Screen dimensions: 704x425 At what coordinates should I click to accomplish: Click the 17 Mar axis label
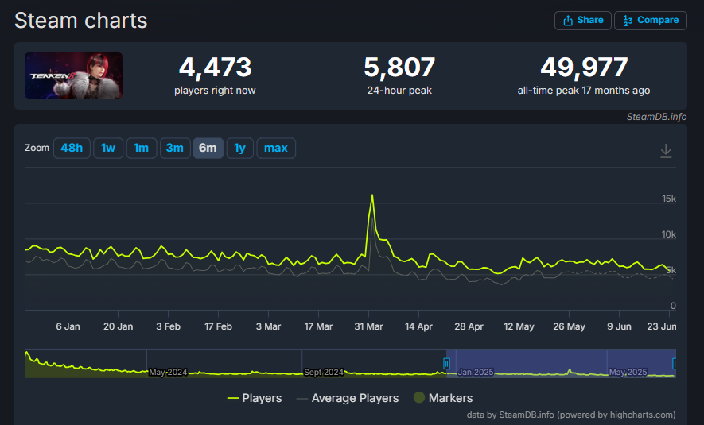[318, 326]
